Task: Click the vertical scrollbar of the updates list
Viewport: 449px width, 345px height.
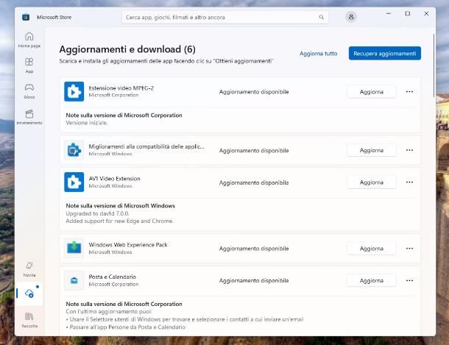Action: point(434,65)
